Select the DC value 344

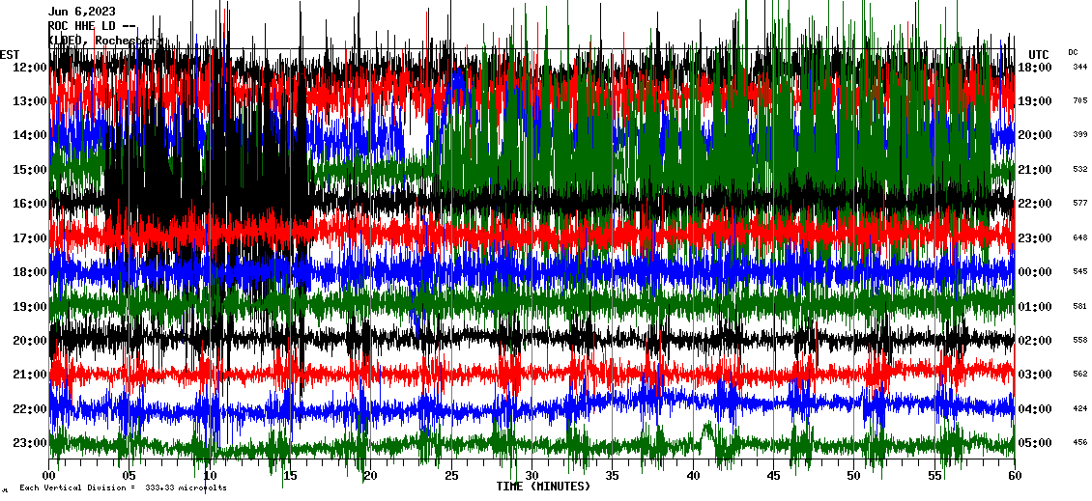tap(1079, 68)
